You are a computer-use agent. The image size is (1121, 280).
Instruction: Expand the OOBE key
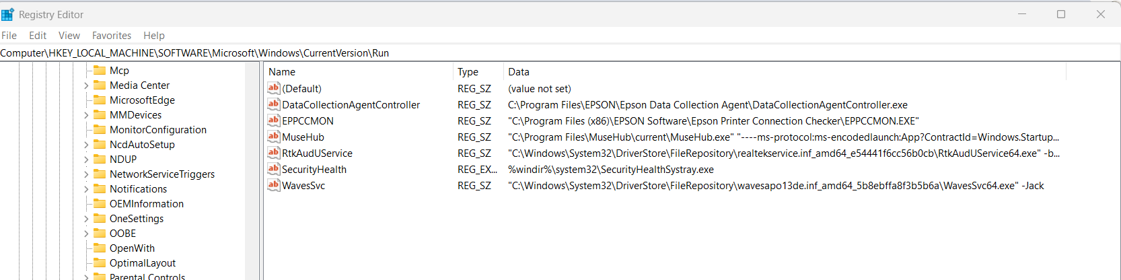(x=86, y=234)
